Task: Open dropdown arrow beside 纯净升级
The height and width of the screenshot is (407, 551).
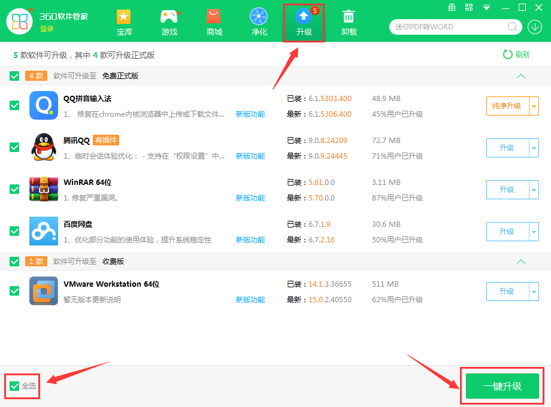Action: [x=534, y=106]
